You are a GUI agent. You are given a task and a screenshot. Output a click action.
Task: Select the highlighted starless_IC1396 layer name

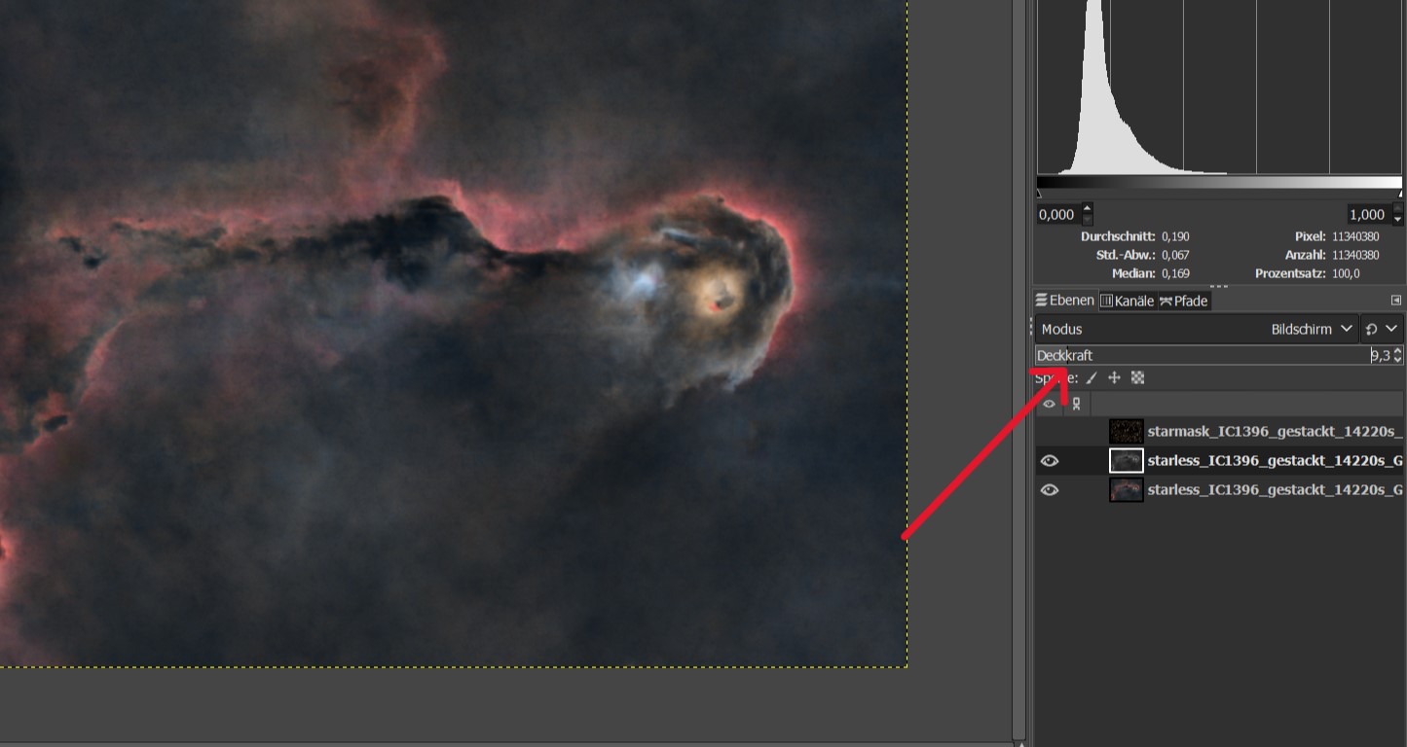pos(1275,460)
